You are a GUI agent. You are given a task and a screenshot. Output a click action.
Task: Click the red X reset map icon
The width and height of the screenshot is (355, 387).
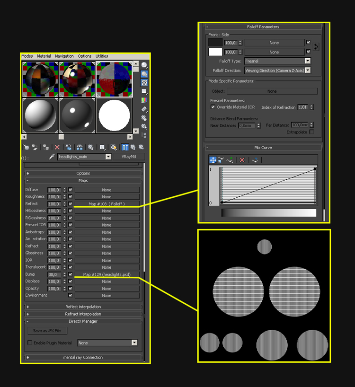(57, 148)
